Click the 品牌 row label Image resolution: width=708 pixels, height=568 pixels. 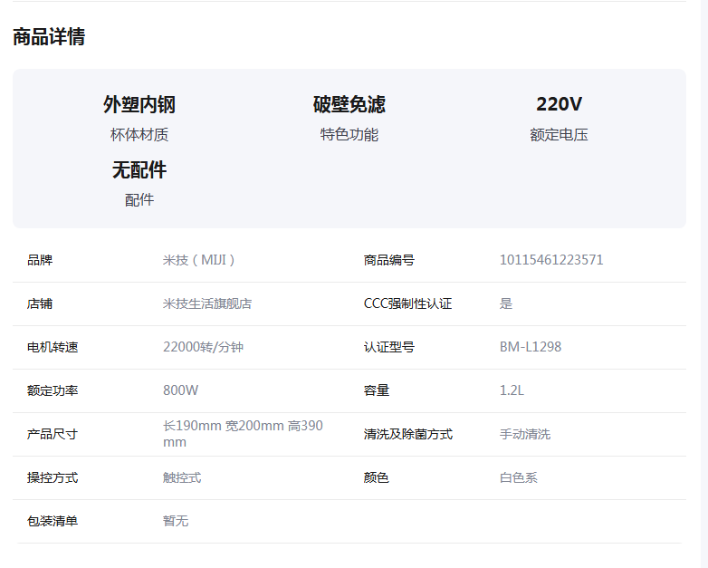tap(40, 260)
